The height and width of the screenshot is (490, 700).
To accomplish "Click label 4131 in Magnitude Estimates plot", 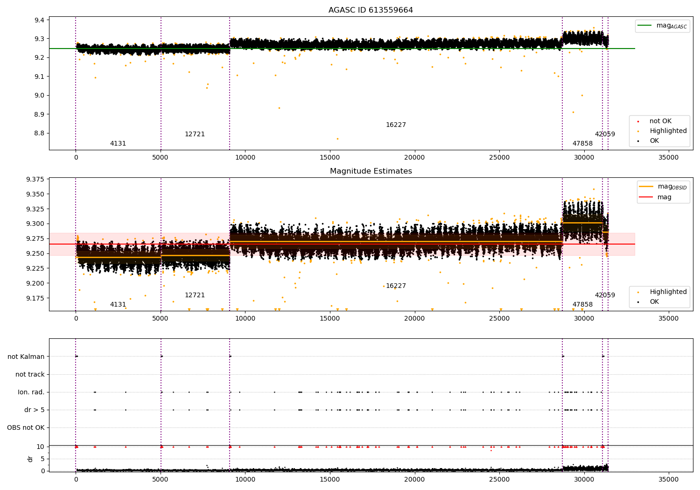I will pyautogui.click(x=118, y=305).
